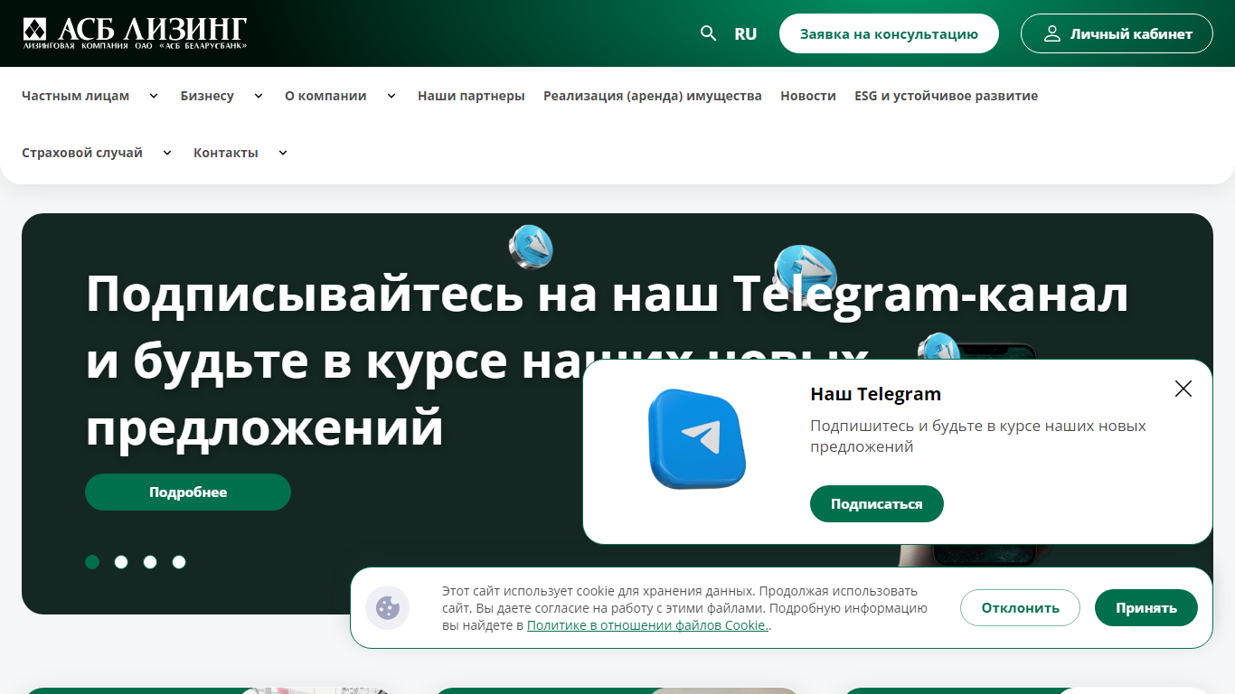Image resolution: width=1235 pixels, height=694 pixels.
Task: Open the Страховой случай menu
Action: (x=82, y=153)
